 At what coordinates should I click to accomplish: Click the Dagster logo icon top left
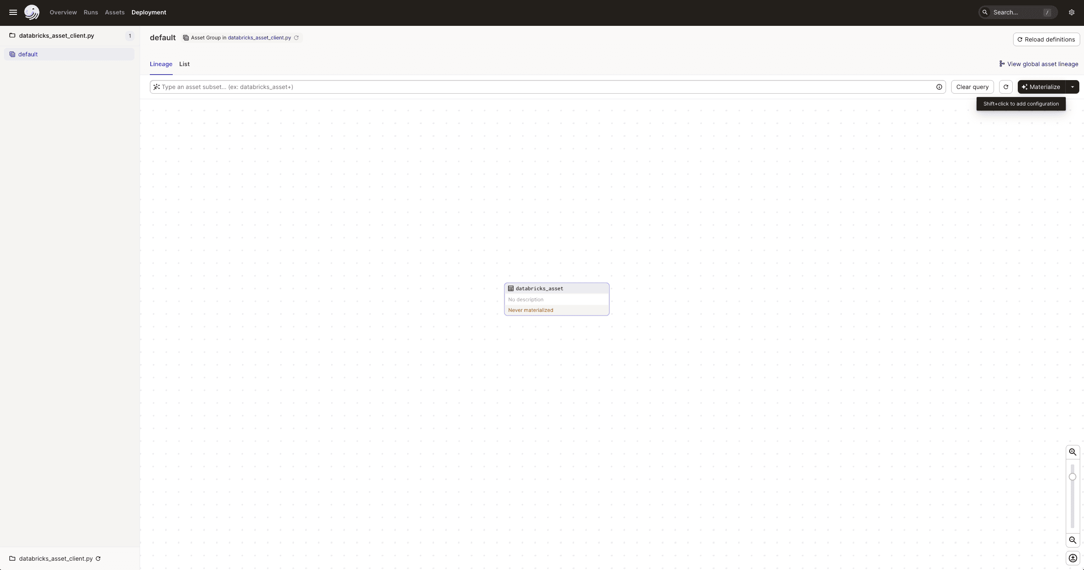pyautogui.click(x=31, y=12)
